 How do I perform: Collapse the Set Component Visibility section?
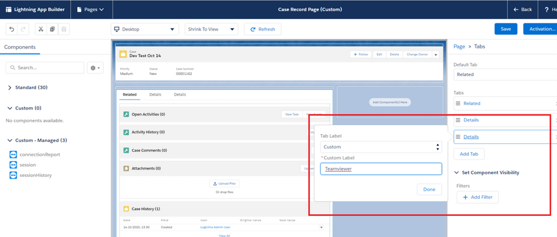[x=457, y=172]
